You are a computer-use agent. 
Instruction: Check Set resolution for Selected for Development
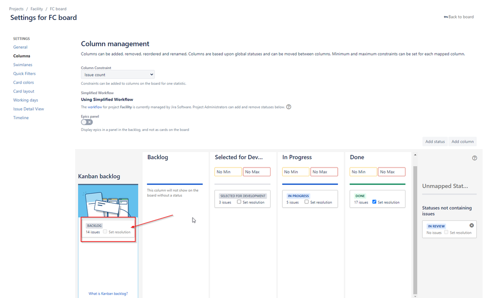click(239, 202)
